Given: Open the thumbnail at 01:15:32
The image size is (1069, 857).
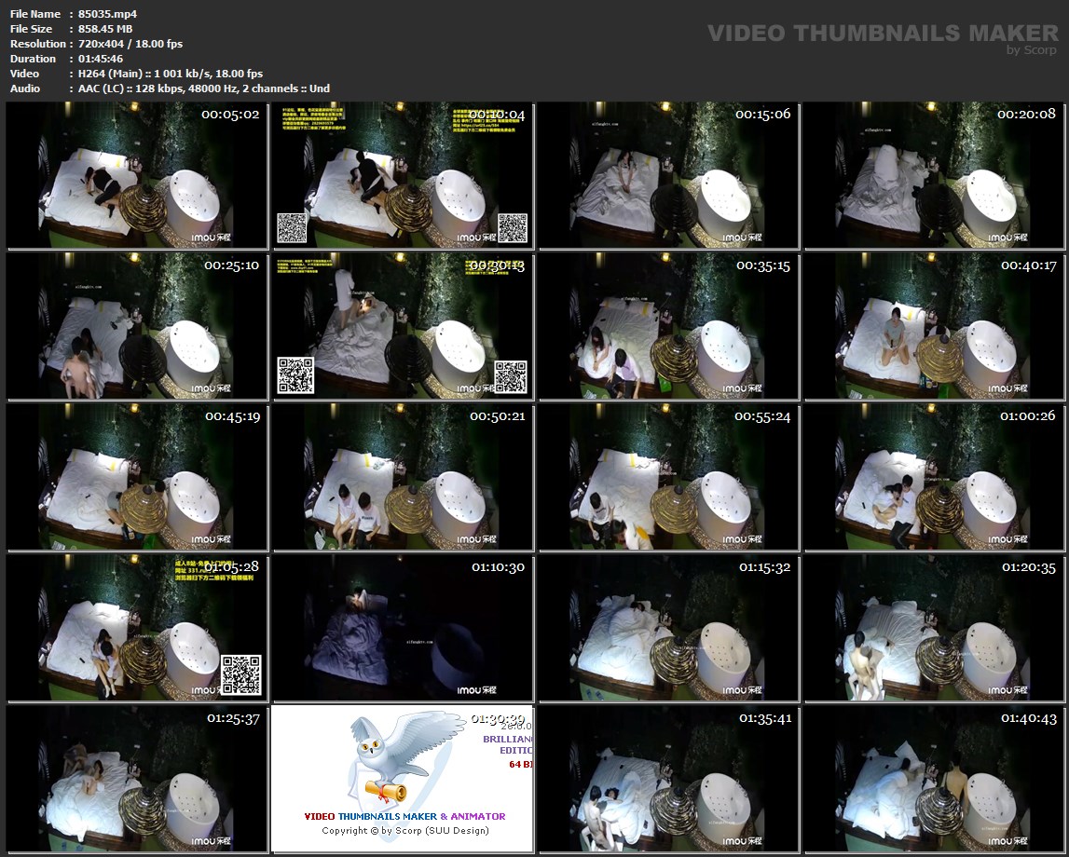Looking at the screenshot, I should tap(668, 628).
